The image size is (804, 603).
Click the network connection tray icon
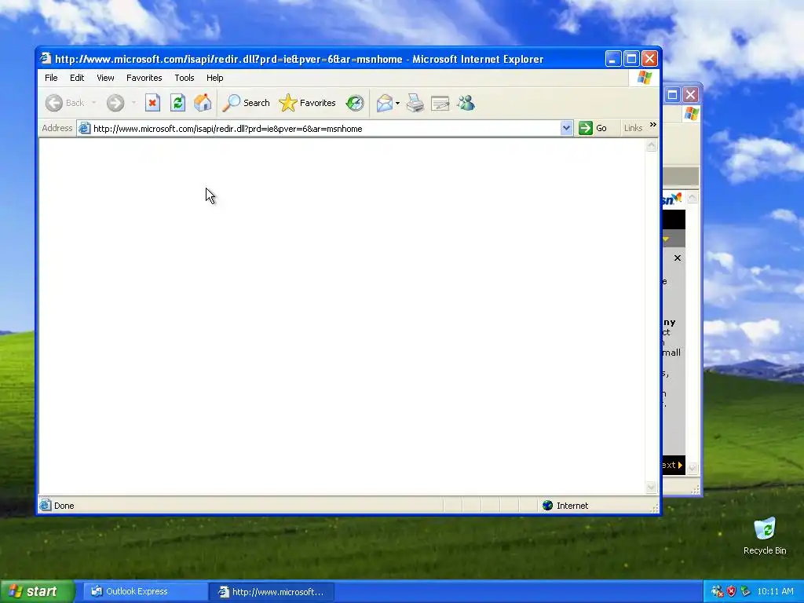746,591
